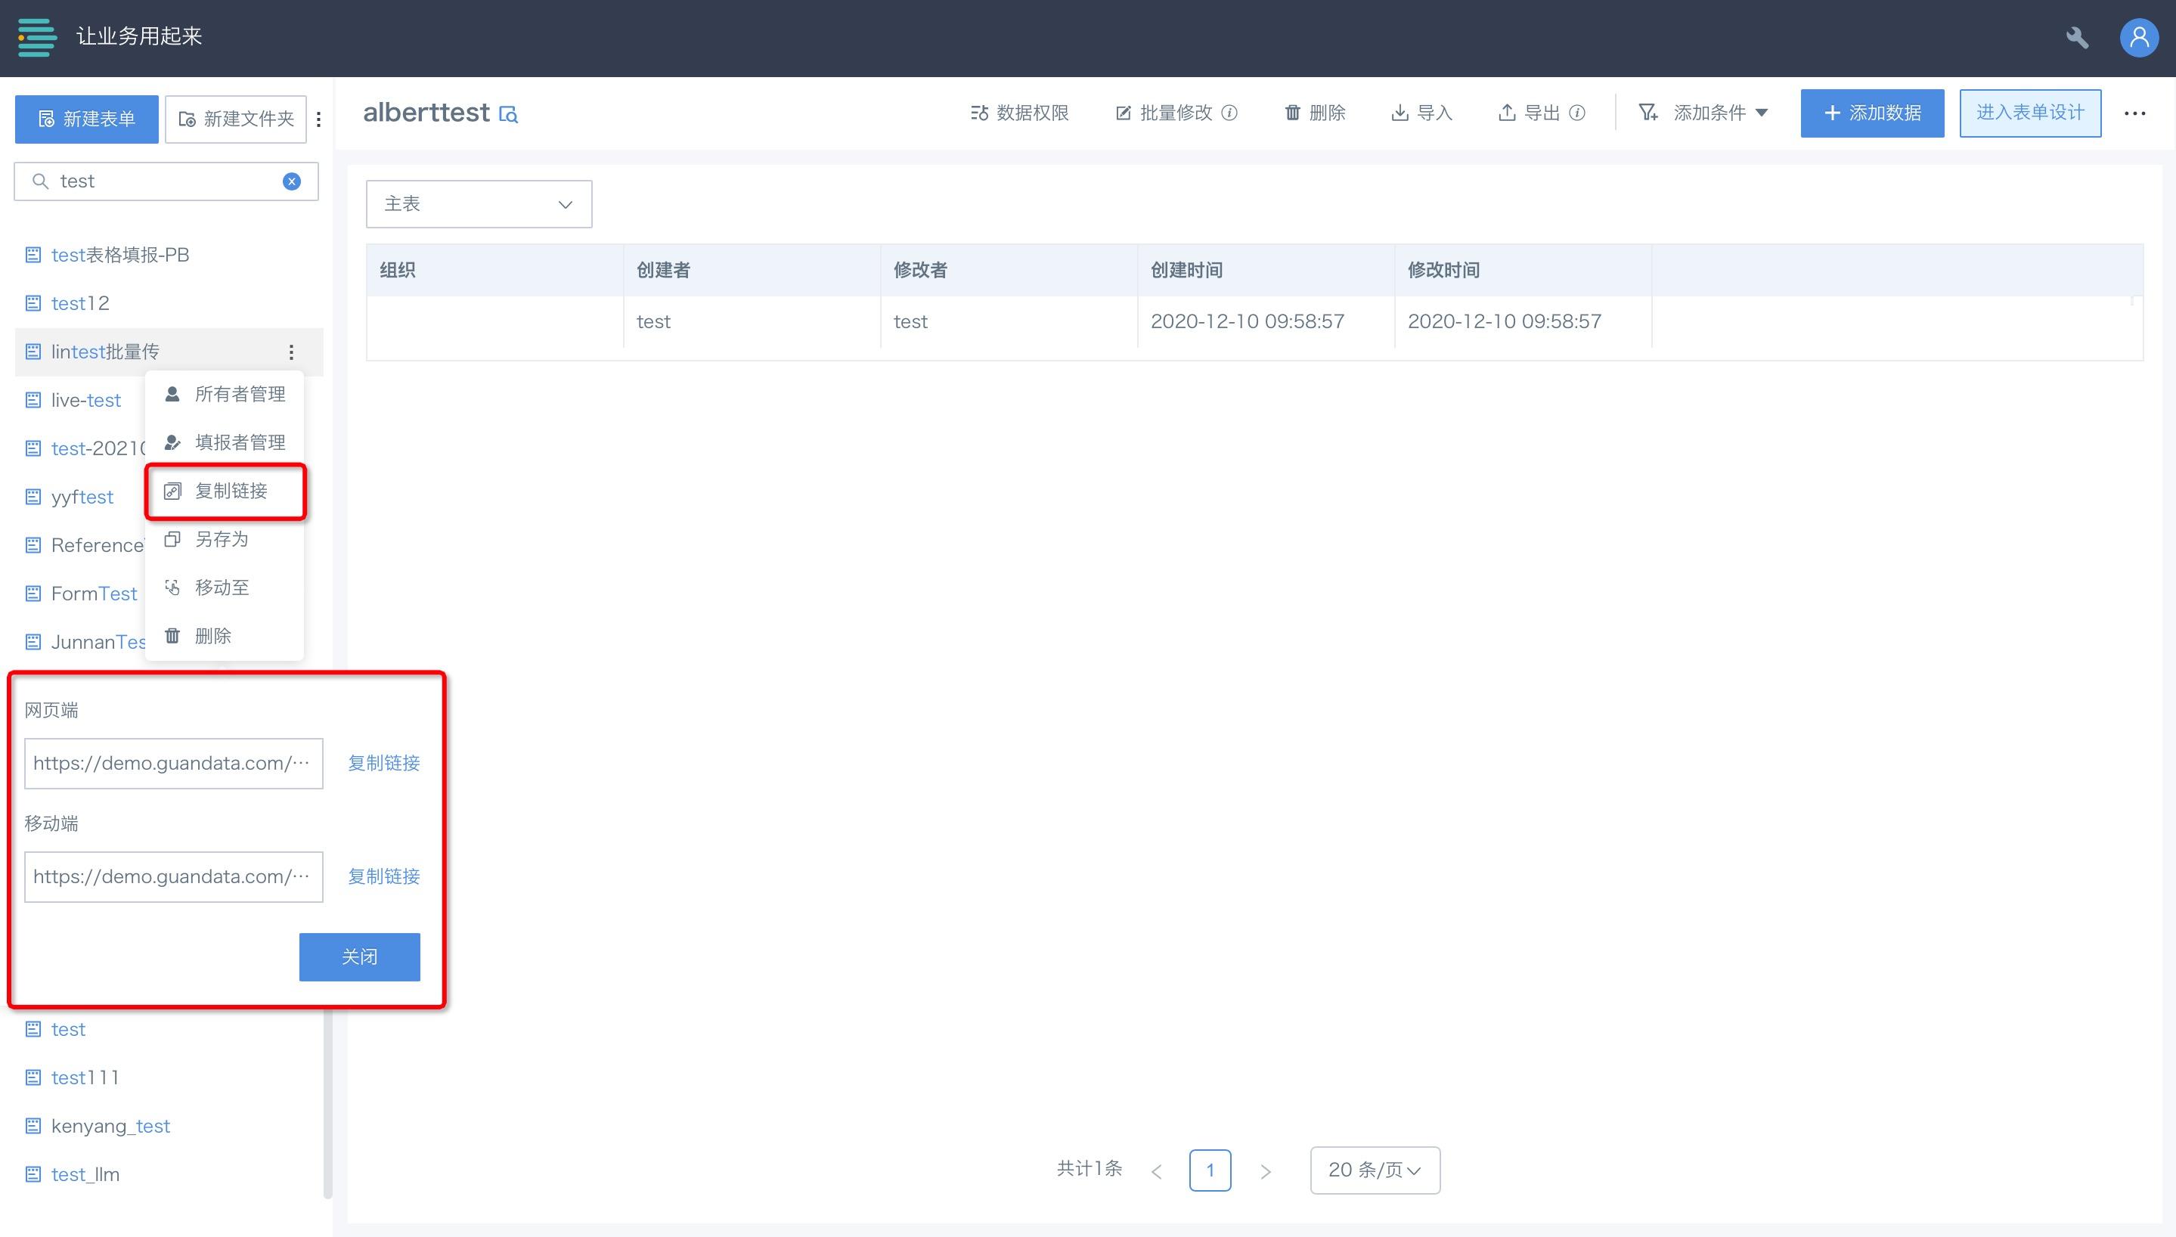
Task: Open the top-right ellipsis more menu
Action: click(2134, 113)
